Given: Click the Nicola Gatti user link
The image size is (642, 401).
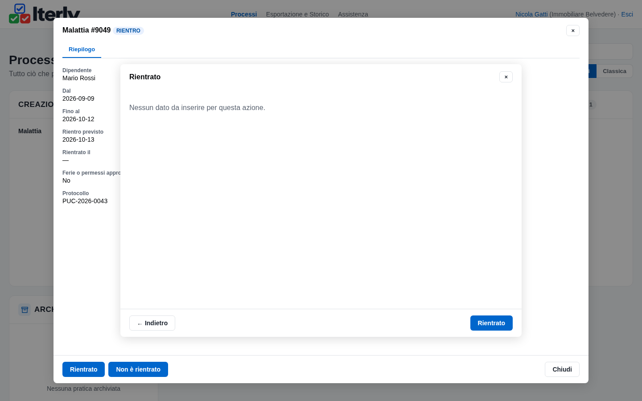Looking at the screenshot, I should pos(531,14).
